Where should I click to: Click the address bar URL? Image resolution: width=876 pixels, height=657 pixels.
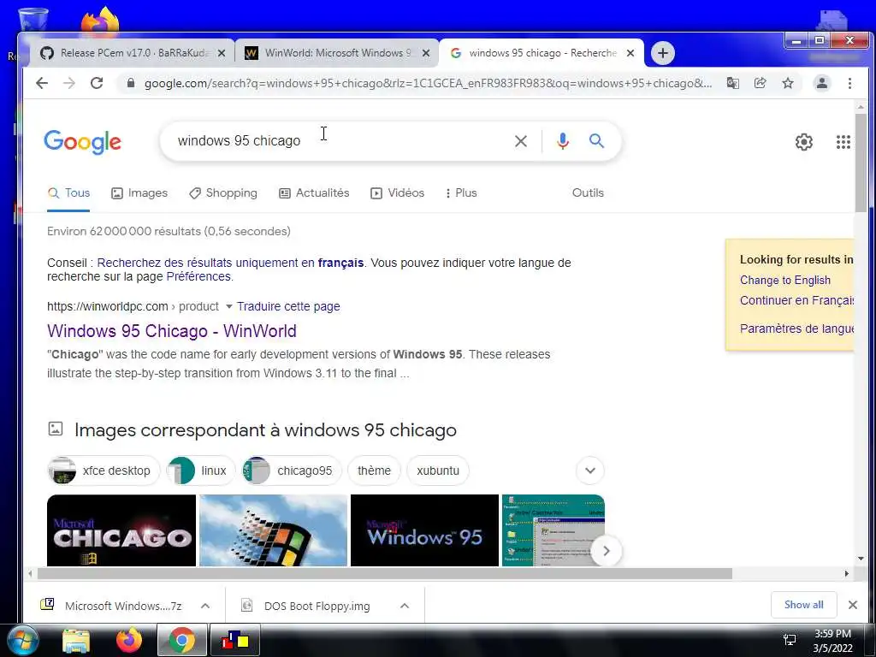[428, 83]
